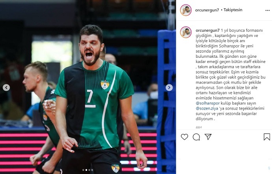Share the post via paper plane icon

coord(208,137)
